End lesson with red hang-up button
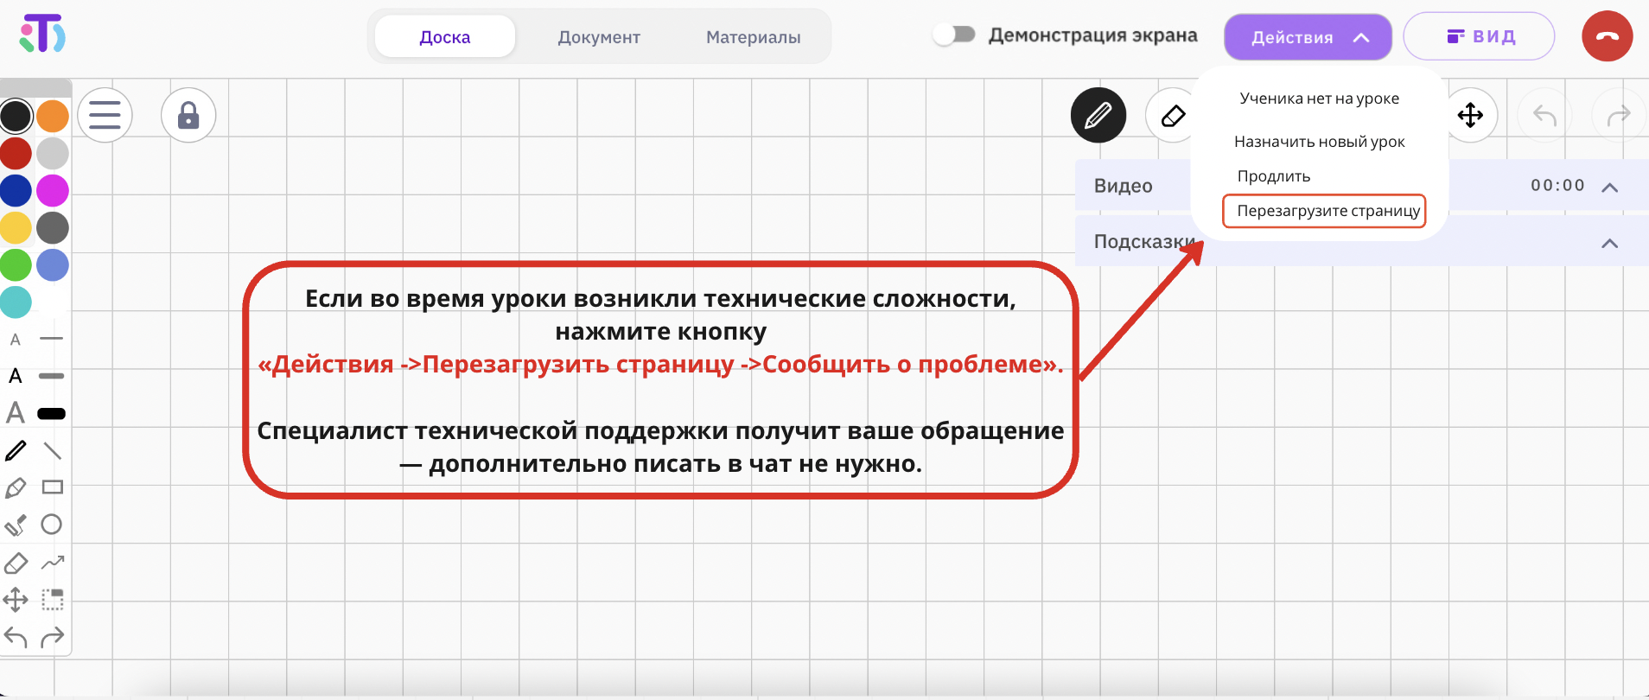Viewport: 1649px width, 700px height. pos(1608,36)
